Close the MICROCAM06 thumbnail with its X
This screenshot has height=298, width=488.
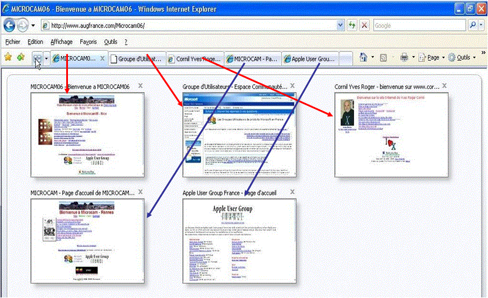[141, 86]
